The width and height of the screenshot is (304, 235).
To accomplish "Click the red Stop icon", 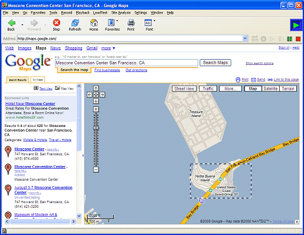I will (x=57, y=22).
